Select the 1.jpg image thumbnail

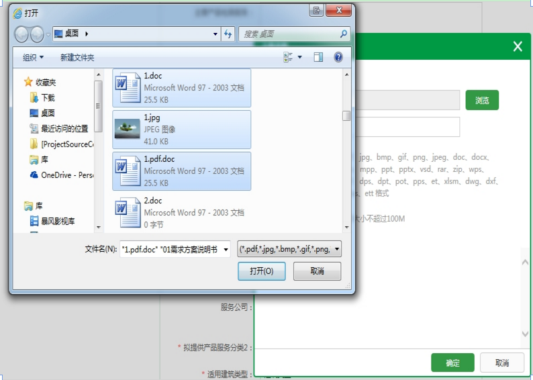click(128, 129)
